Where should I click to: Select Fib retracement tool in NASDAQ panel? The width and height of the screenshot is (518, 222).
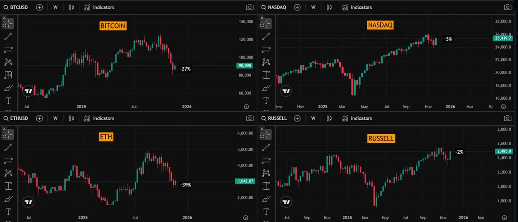pyautogui.click(x=266, y=49)
